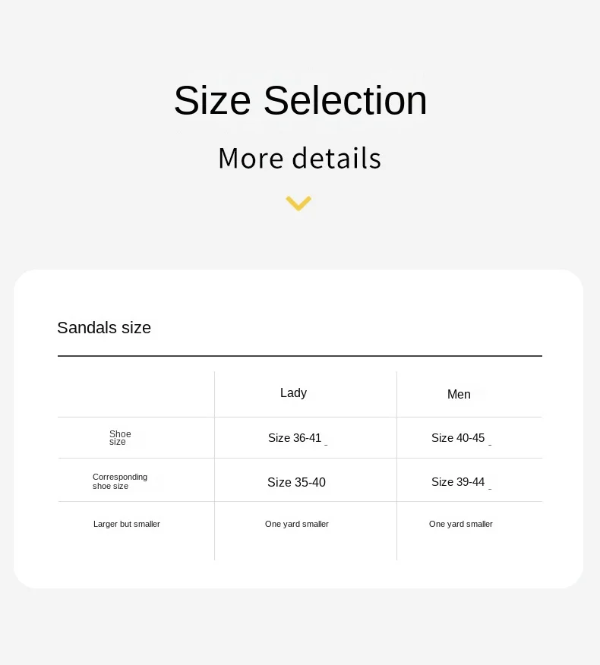Click the "Size Selection" heading

300,100
